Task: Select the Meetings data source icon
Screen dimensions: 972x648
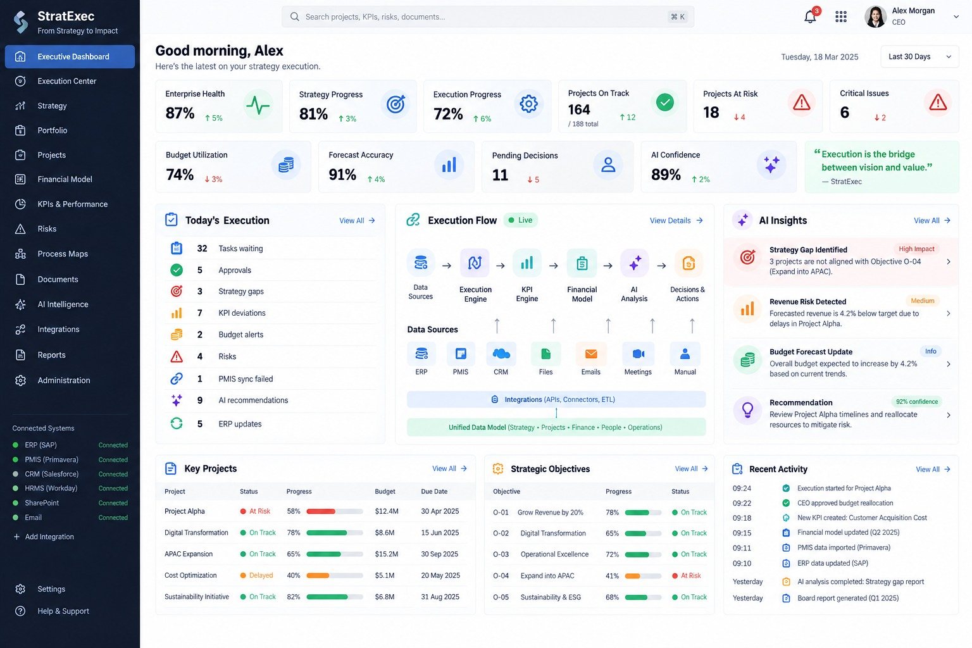Action: (639, 354)
